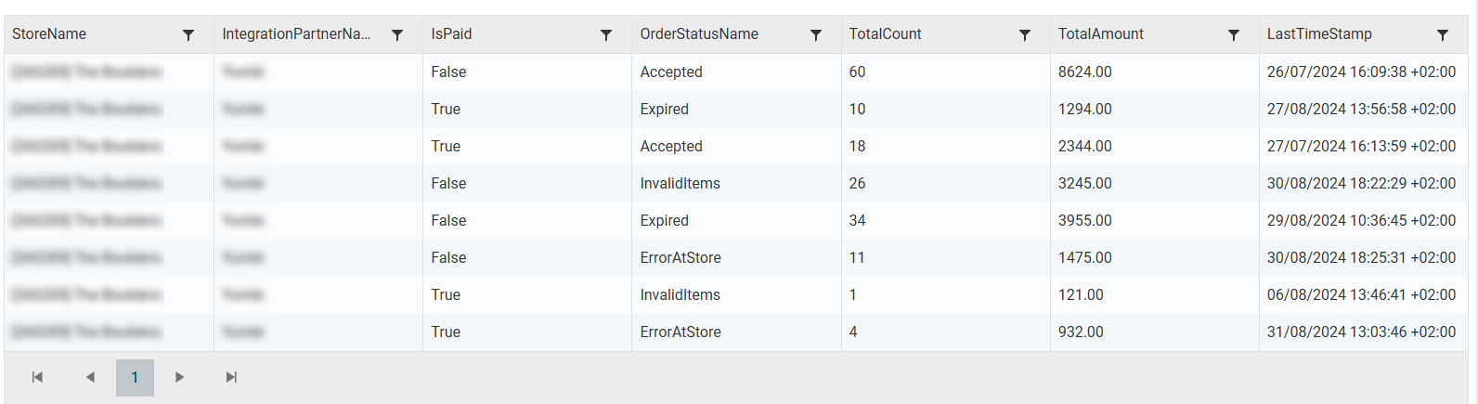The height and width of the screenshot is (404, 1478).
Task: Click the TotalCount filter funnel icon
Action: (x=1025, y=35)
